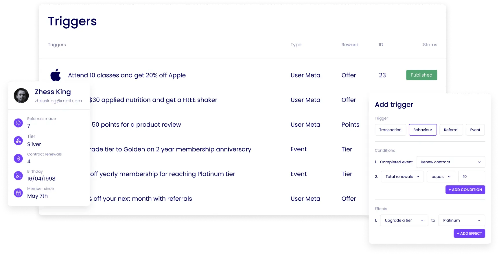Click the ADD EFFECT button
Viewport: 499px width, 255px height.
click(469, 233)
